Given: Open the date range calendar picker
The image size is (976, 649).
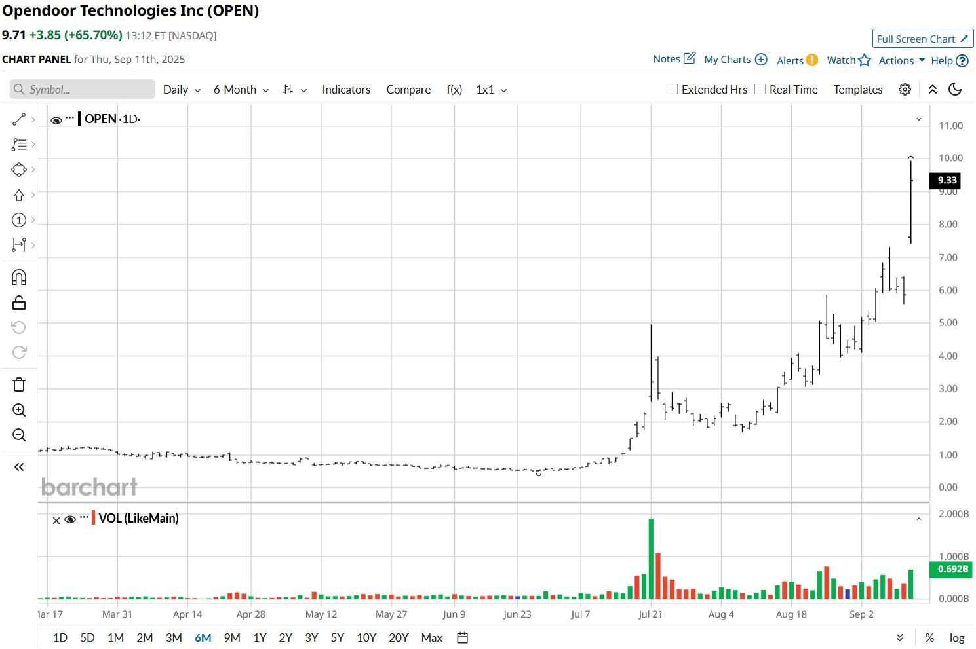Looking at the screenshot, I should coord(463,638).
